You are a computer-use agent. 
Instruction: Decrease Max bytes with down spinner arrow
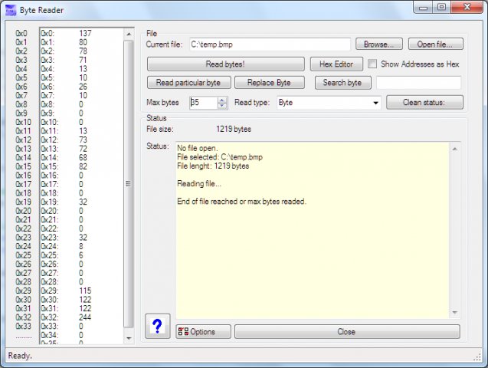tap(222, 106)
